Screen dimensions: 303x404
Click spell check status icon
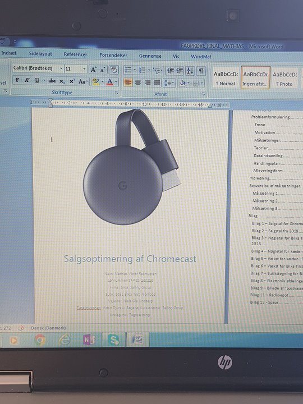21,328
